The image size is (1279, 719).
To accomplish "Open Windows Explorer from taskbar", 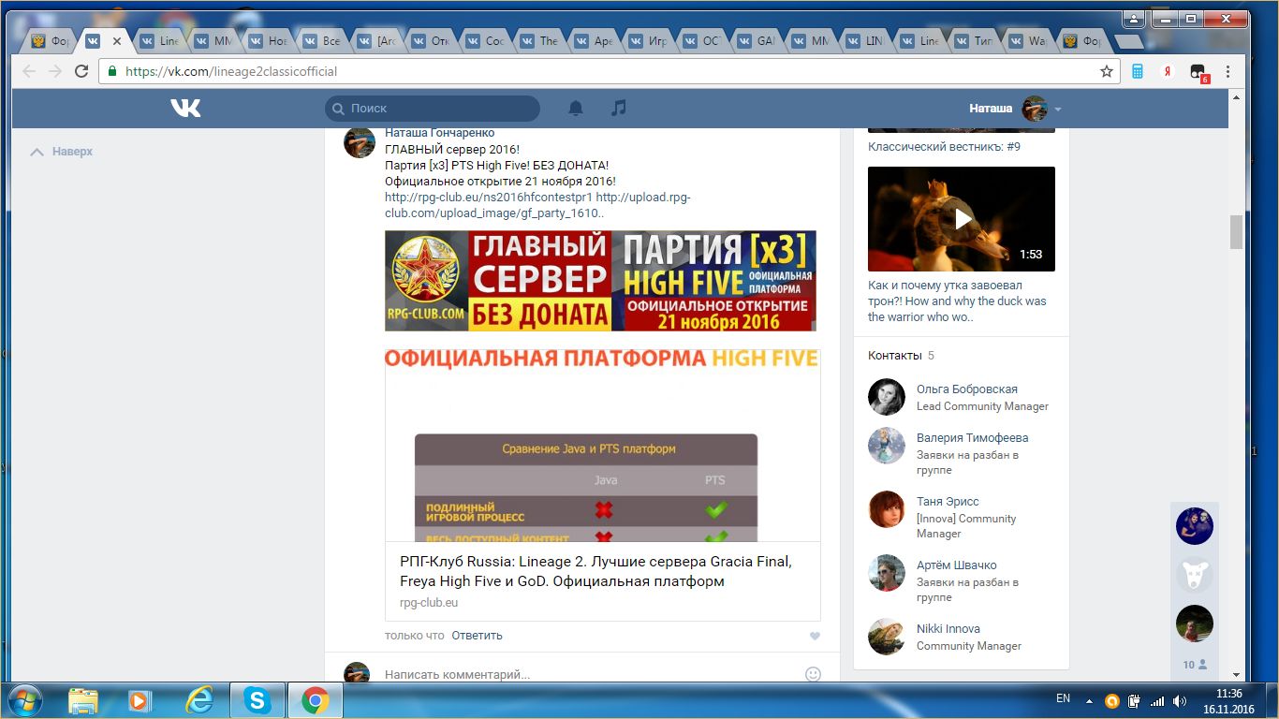I will point(82,700).
